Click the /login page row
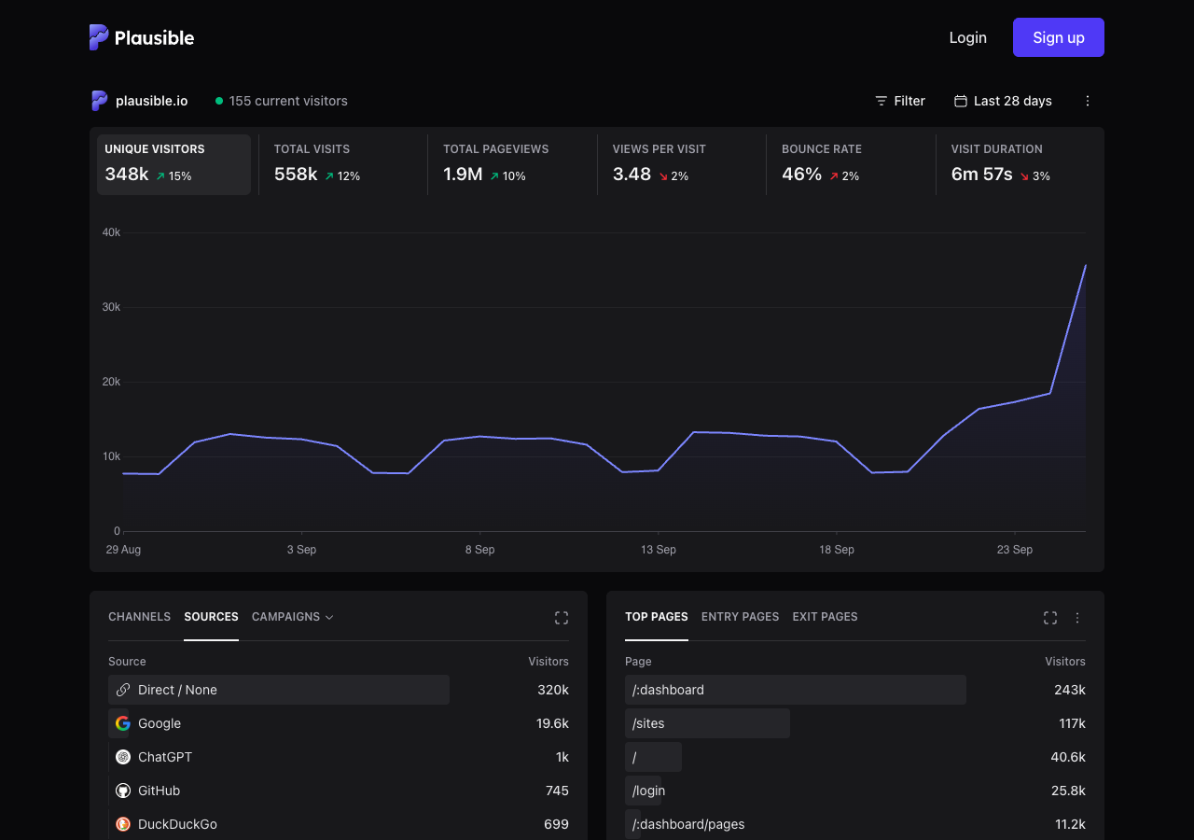Screen dimensions: 1194x840 855,791
